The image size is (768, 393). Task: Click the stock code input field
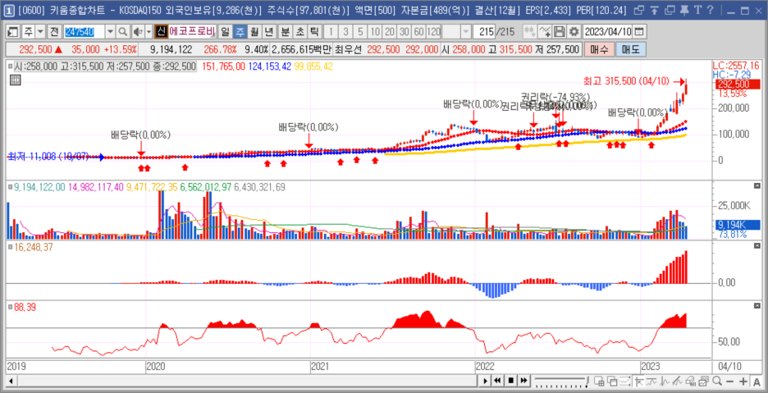(x=85, y=32)
